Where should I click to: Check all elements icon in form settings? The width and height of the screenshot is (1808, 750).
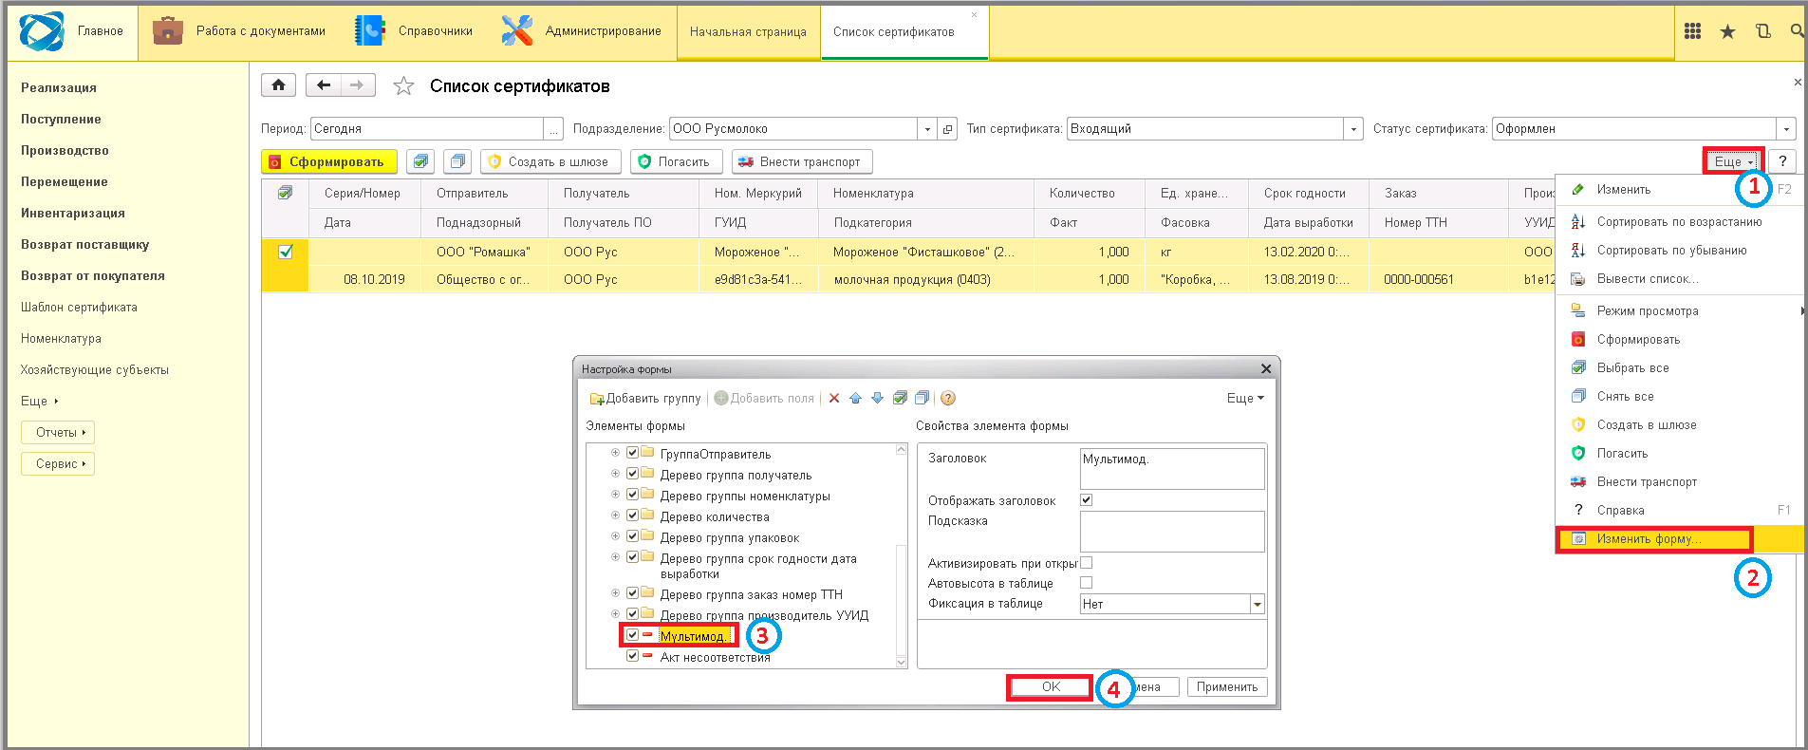tap(900, 398)
